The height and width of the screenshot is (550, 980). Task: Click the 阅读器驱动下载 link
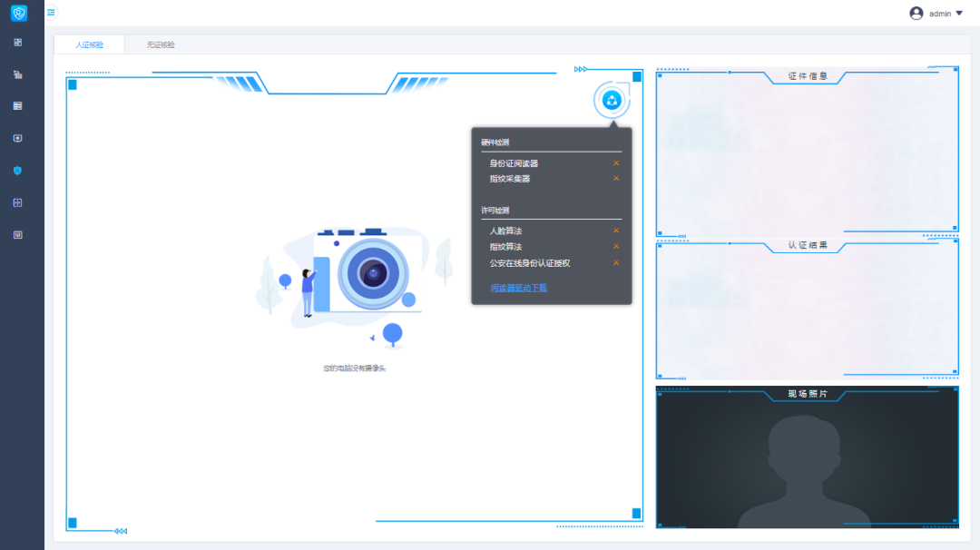[x=518, y=288]
